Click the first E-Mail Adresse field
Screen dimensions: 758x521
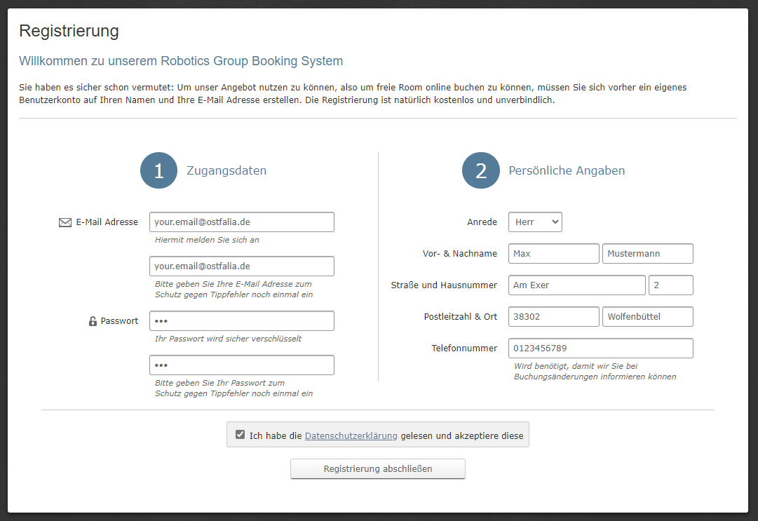[x=241, y=222]
